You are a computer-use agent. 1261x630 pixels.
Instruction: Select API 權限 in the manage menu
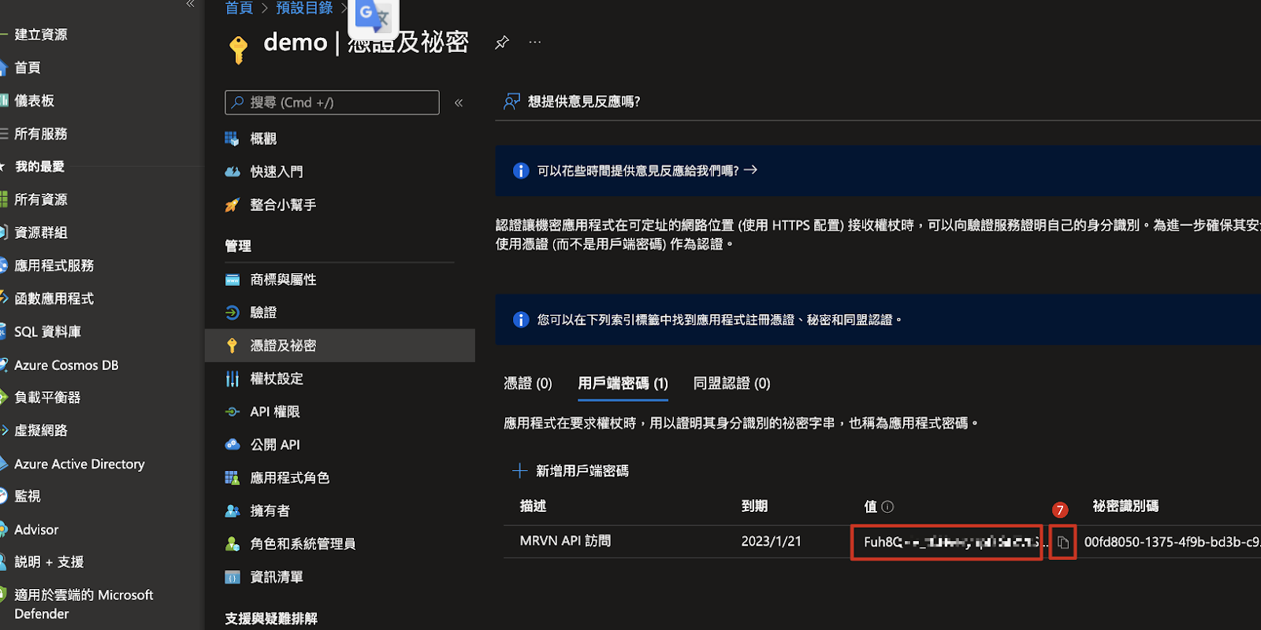pyautogui.click(x=274, y=412)
